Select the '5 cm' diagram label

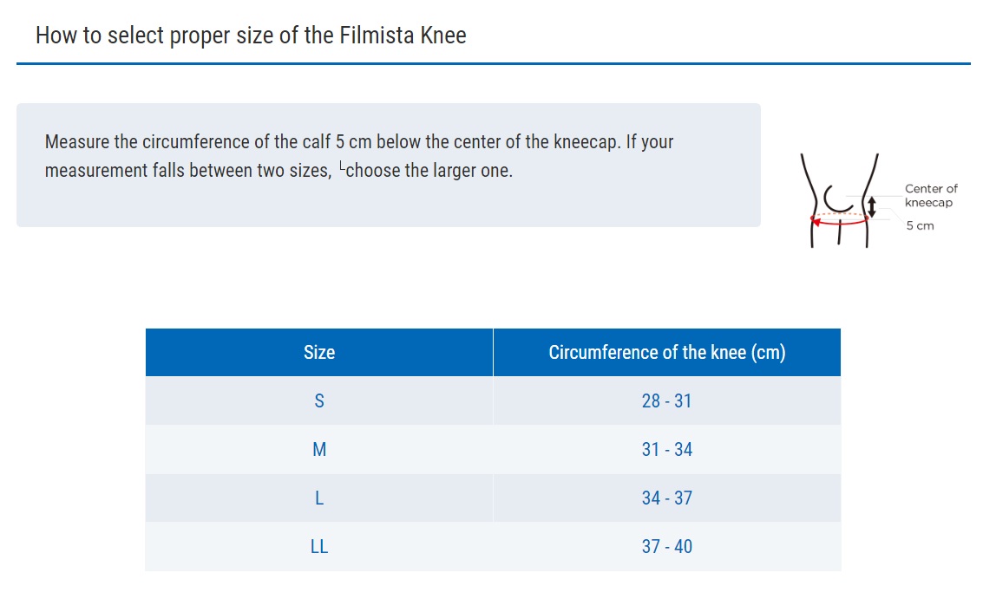[x=920, y=225]
